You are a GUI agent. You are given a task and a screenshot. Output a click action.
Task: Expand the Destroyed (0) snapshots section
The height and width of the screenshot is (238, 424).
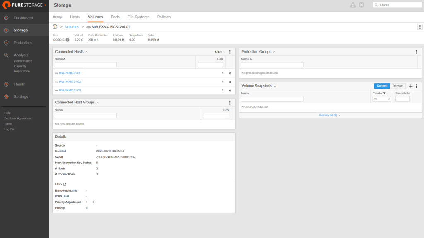click(x=330, y=115)
